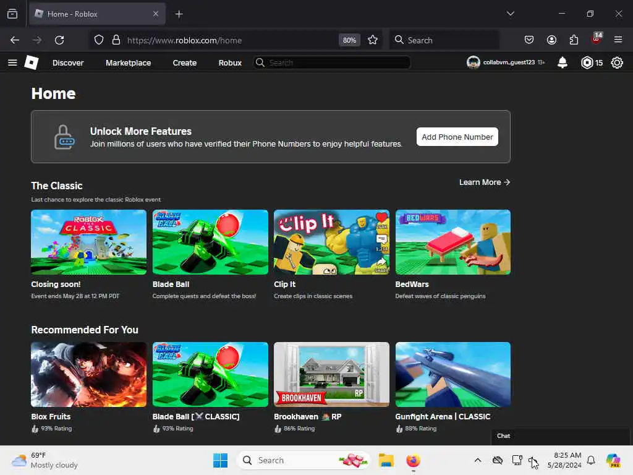This screenshot has width=633, height=475.
Task: Click the Clip It title text
Action: 284,284
